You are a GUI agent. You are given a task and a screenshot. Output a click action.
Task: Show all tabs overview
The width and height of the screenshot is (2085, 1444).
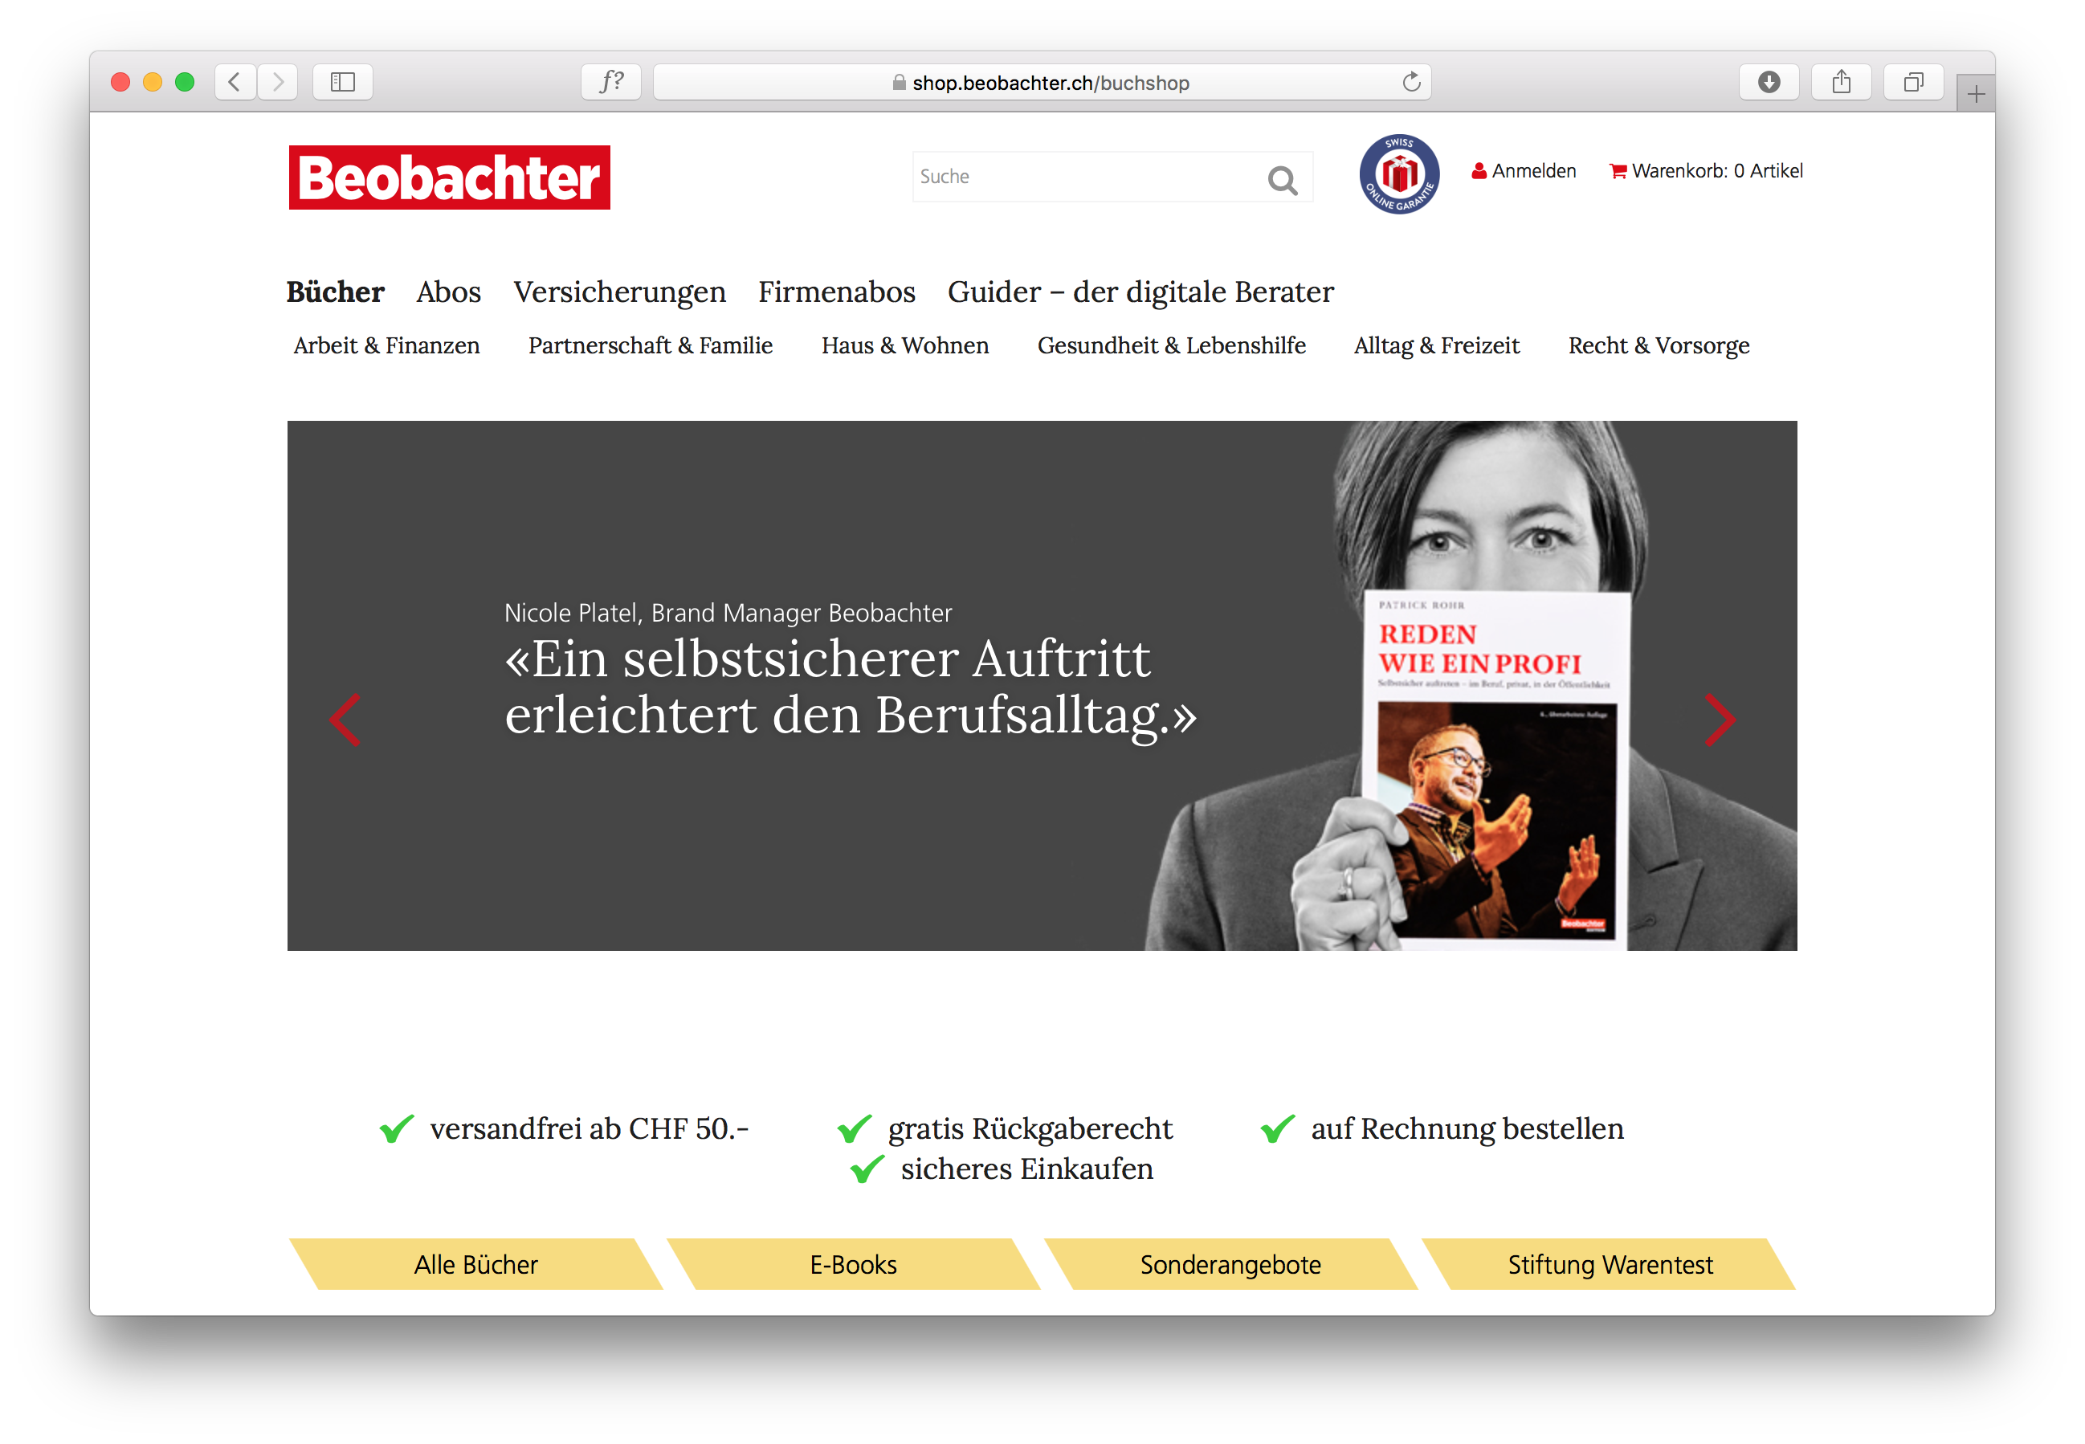tap(1913, 83)
